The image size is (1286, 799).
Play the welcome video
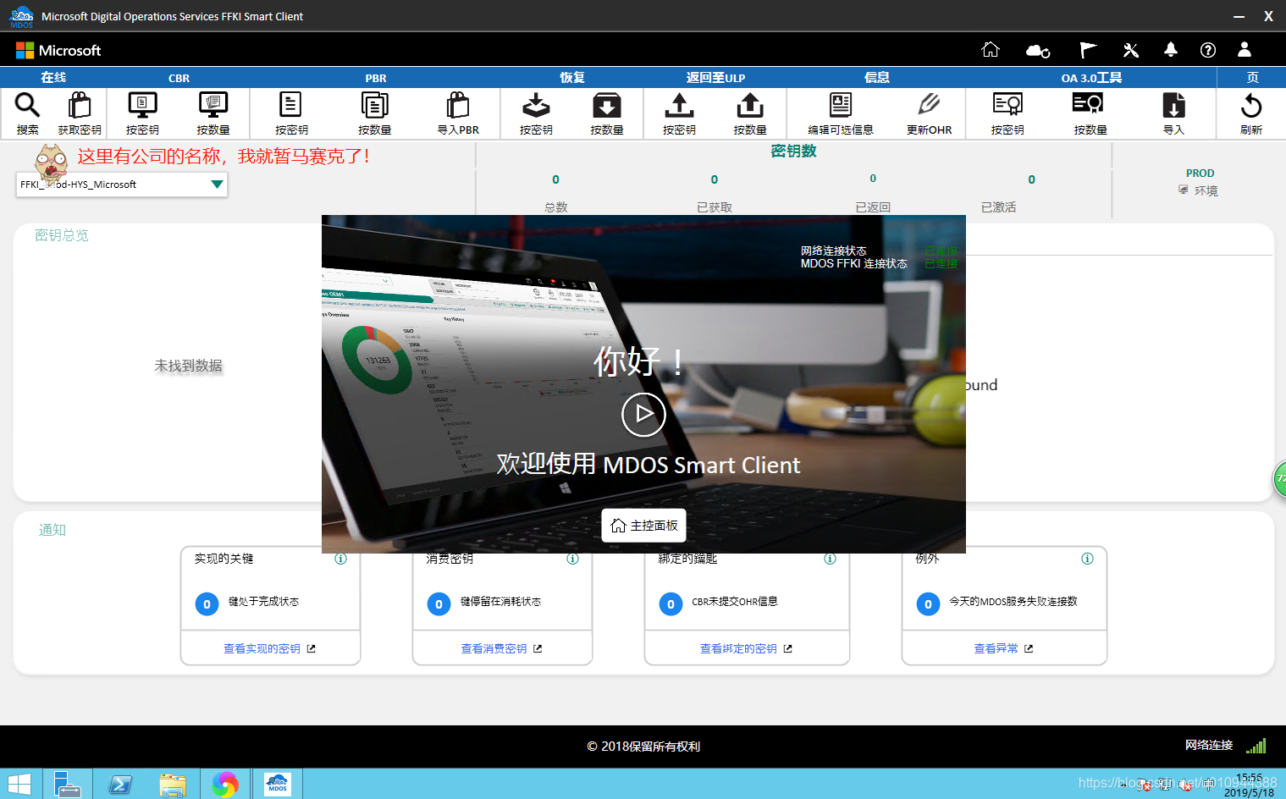(643, 414)
